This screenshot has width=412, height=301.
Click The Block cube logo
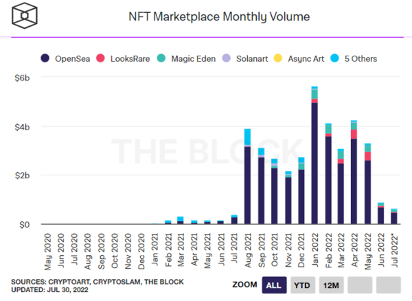pyautogui.click(x=25, y=16)
